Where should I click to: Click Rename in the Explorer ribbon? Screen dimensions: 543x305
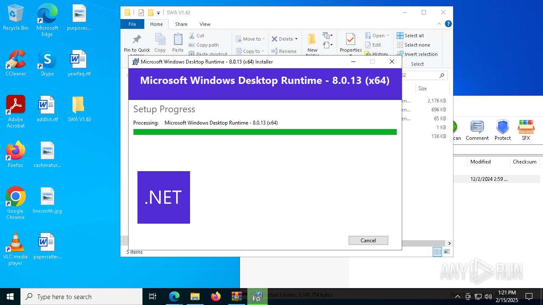[x=284, y=51]
